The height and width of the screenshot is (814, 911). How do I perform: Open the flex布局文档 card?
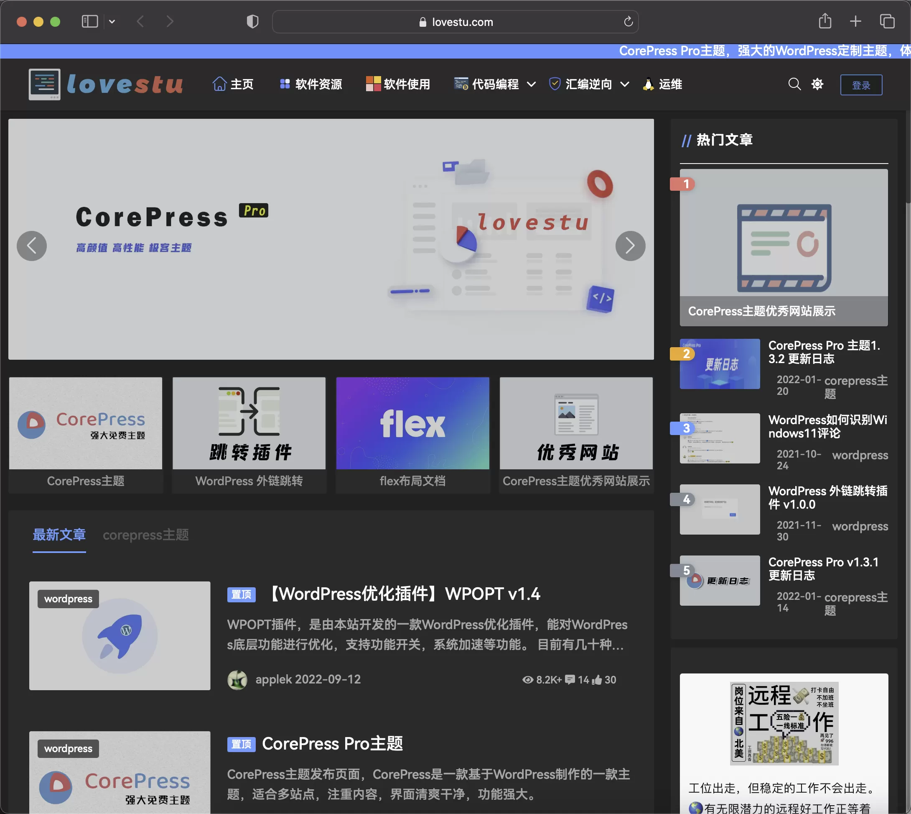pyautogui.click(x=412, y=435)
